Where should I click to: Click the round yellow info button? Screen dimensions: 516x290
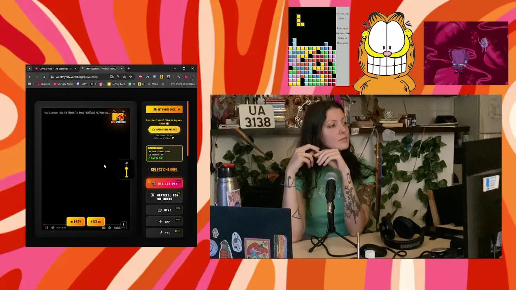tap(124, 224)
